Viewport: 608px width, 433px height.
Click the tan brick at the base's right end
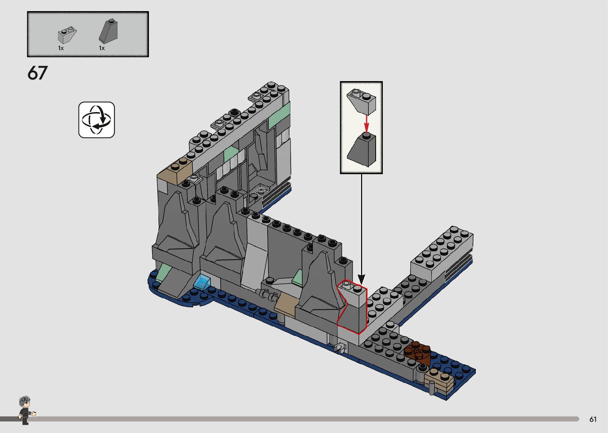439,380
